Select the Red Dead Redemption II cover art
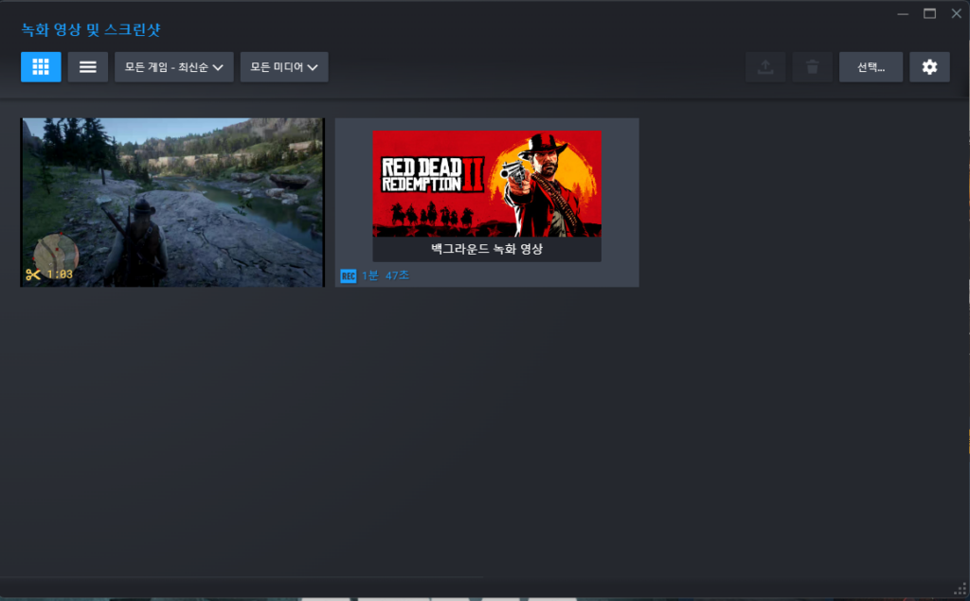 pos(487,183)
